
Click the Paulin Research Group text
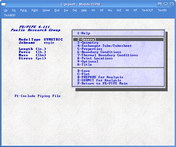pos(36,30)
